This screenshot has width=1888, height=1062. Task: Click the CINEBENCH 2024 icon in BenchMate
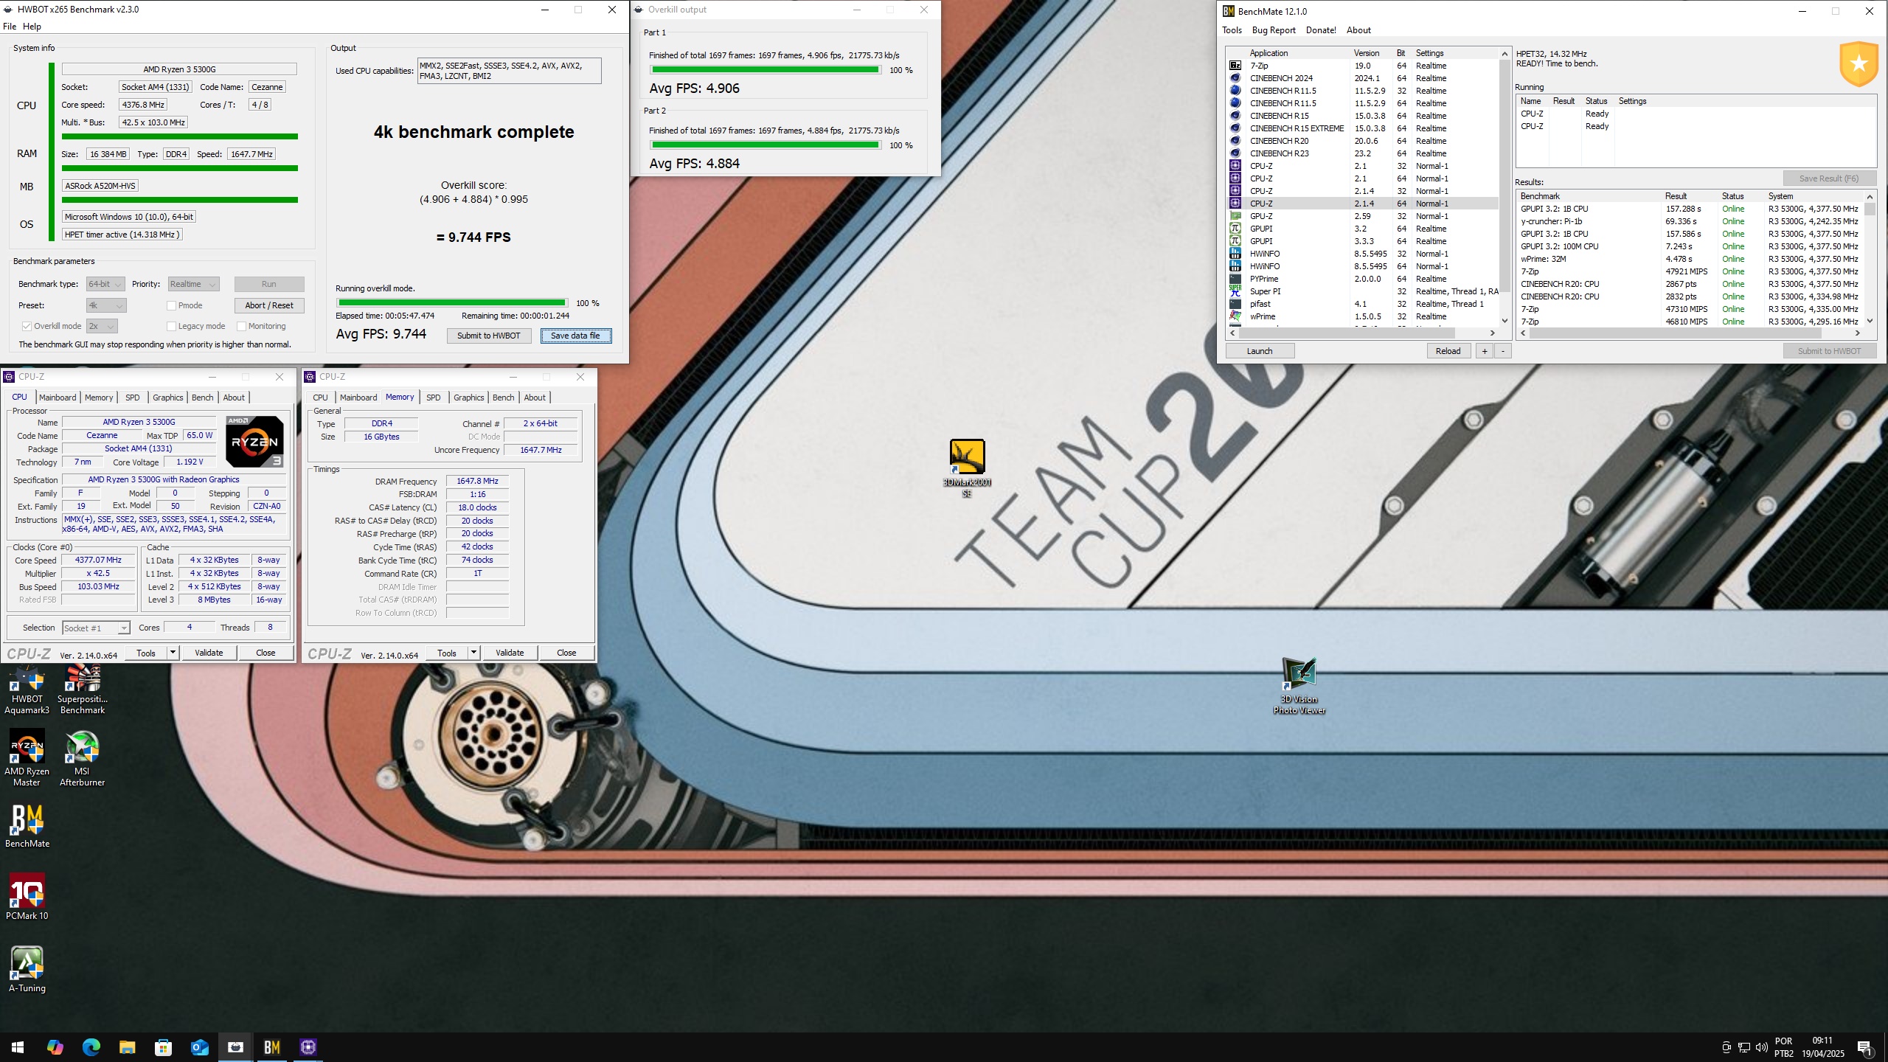pos(1235,78)
